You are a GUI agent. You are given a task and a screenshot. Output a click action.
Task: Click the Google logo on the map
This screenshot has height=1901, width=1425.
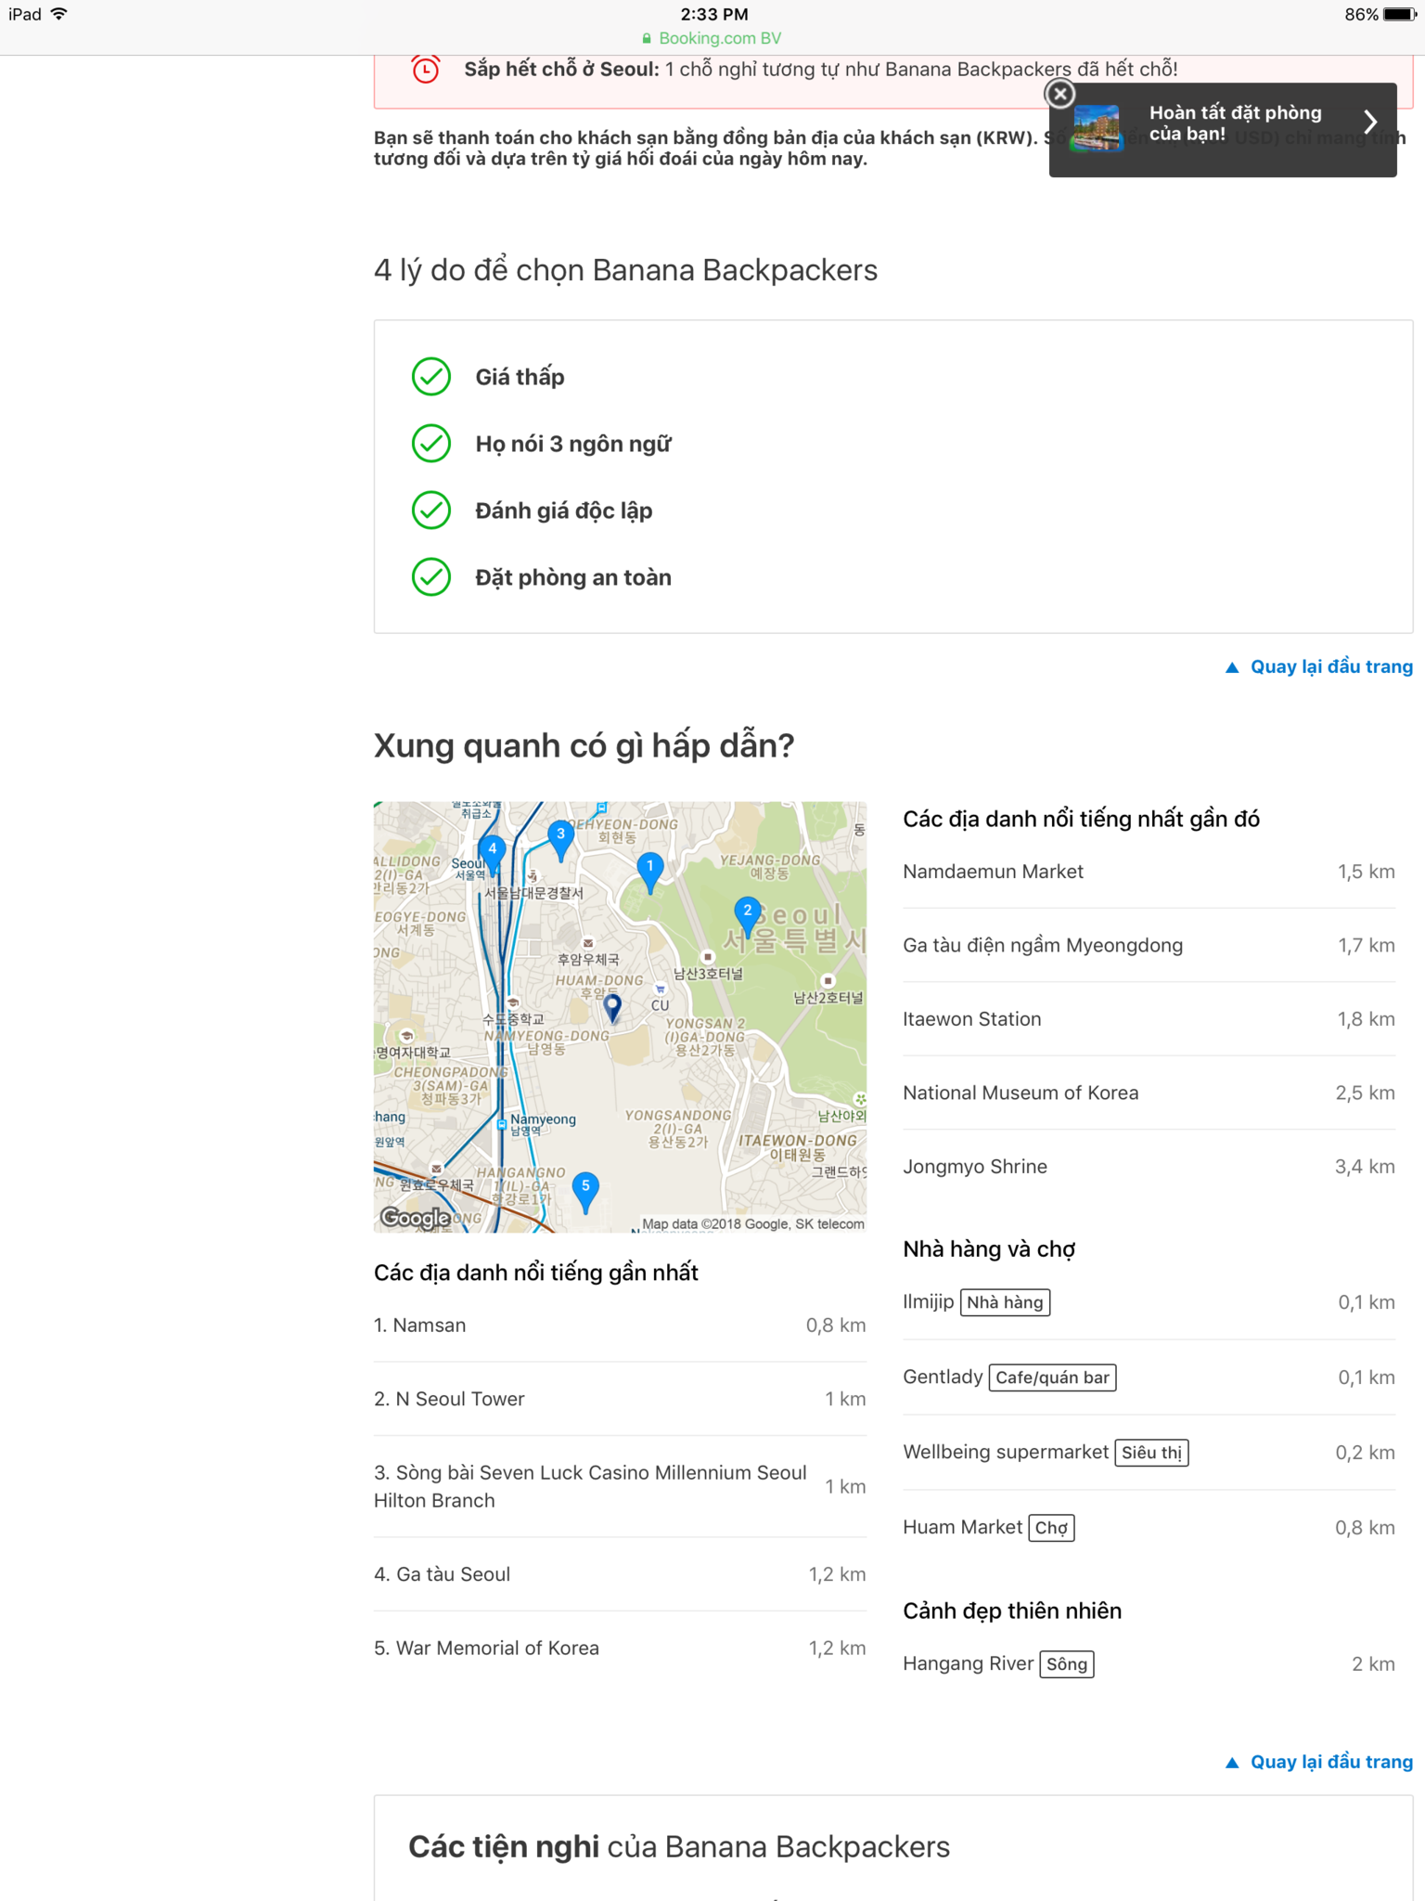416,1218
